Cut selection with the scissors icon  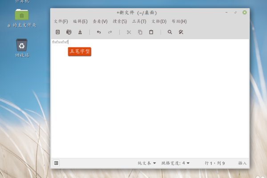[129, 32]
